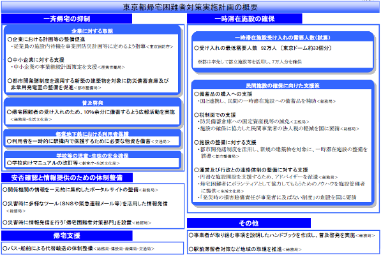Click the その他 section header
The image size is (381, 255).
coord(248,223)
